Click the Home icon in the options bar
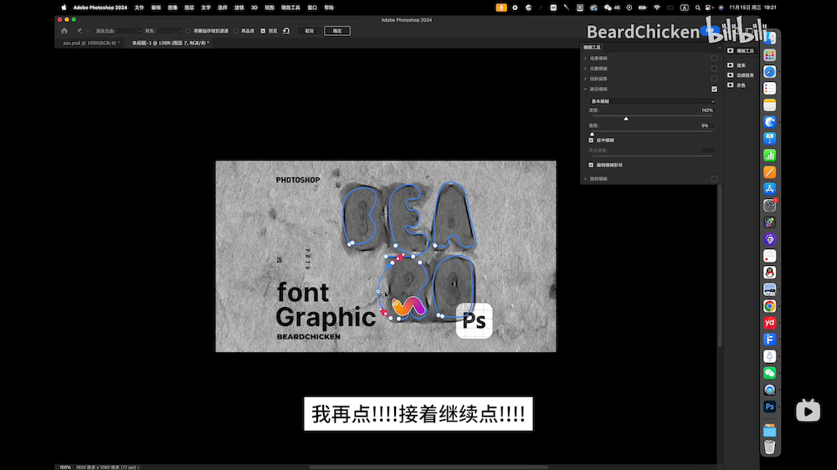The image size is (837, 470). (64, 31)
